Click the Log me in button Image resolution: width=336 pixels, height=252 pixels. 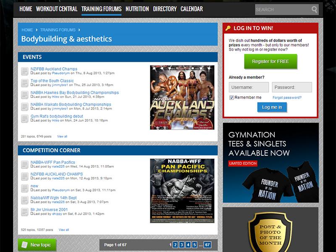click(272, 107)
